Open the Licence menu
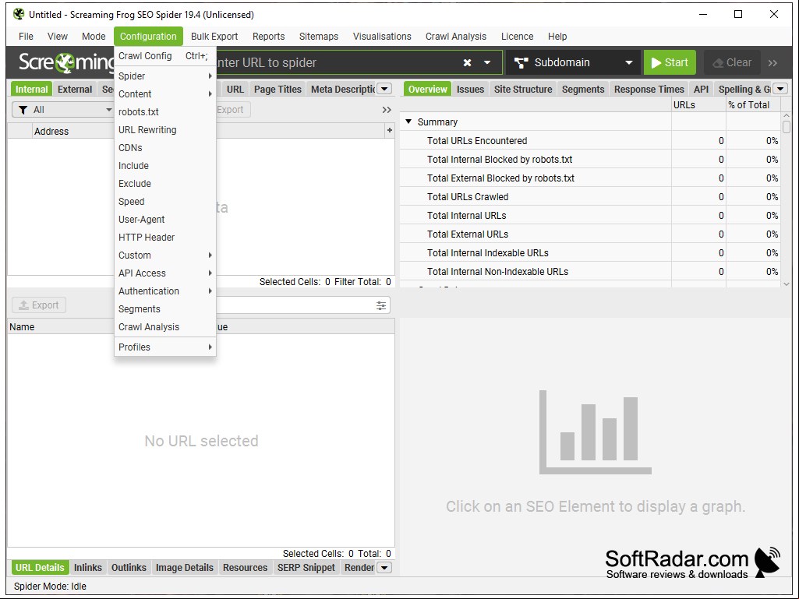Image resolution: width=799 pixels, height=599 pixels. point(518,36)
